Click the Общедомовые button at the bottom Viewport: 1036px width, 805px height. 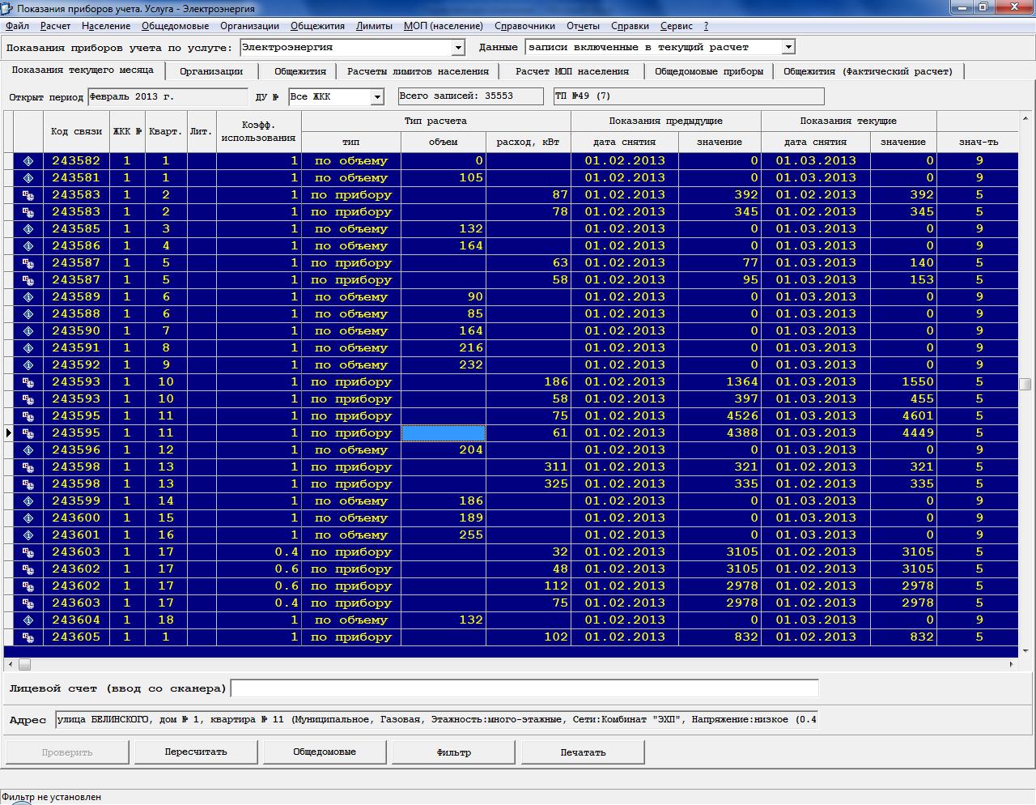[325, 752]
